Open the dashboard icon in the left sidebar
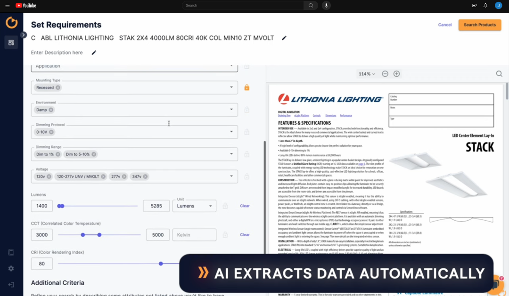This screenshot has width=509, height=296. click(11, 42)
